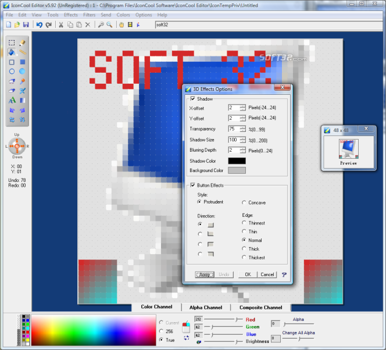Open the Filters menu
The width and height of the screenshot is (386, 350).
click(89, 15)
